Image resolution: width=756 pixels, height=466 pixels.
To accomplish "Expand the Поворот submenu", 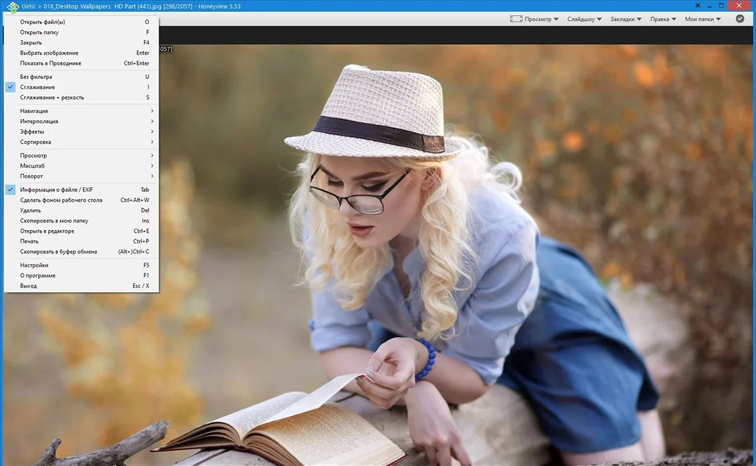I will [x=31, y=177].
